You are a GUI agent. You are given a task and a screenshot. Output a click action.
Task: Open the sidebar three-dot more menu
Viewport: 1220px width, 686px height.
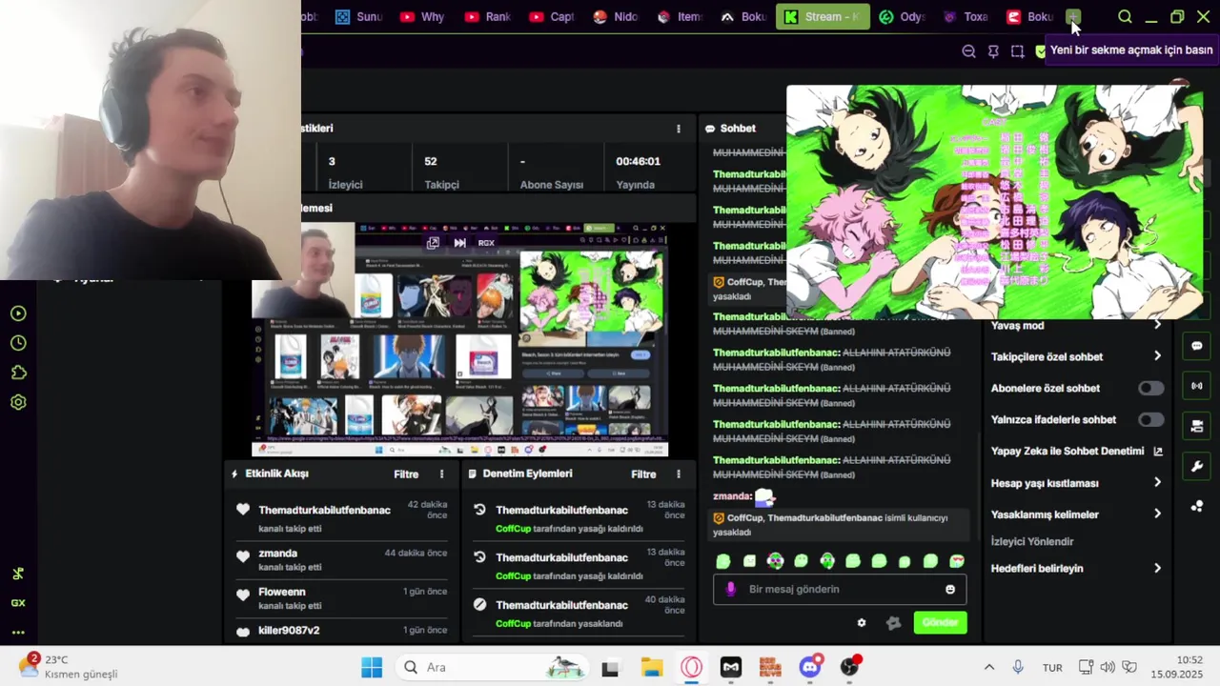(x=18, y=632)
